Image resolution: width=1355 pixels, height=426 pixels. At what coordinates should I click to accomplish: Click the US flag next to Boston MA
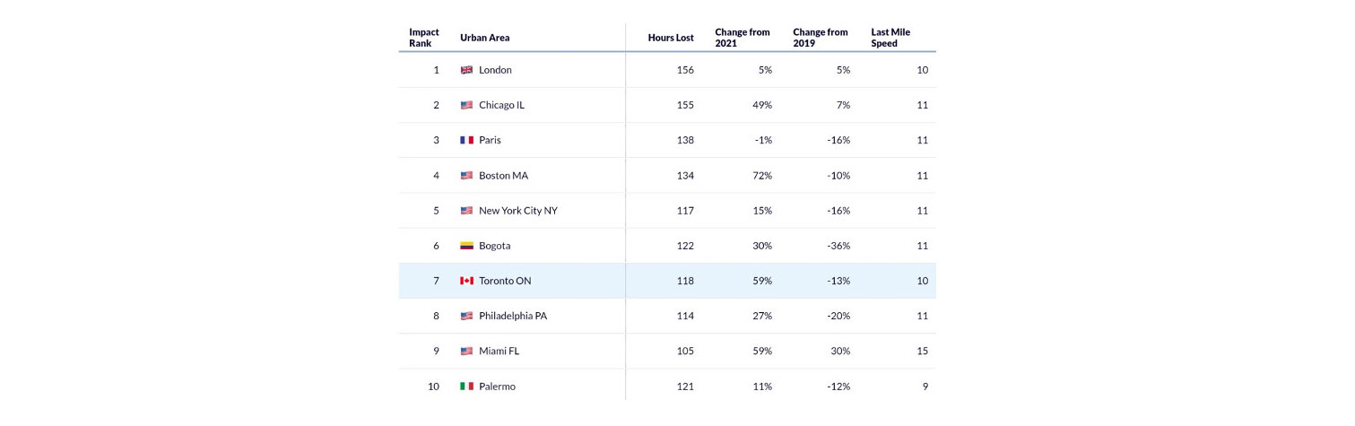(x=466, y=176)
